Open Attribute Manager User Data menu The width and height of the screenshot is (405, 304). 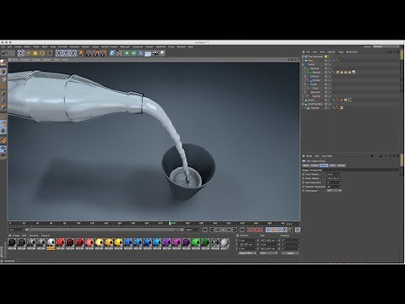(327, 156)
